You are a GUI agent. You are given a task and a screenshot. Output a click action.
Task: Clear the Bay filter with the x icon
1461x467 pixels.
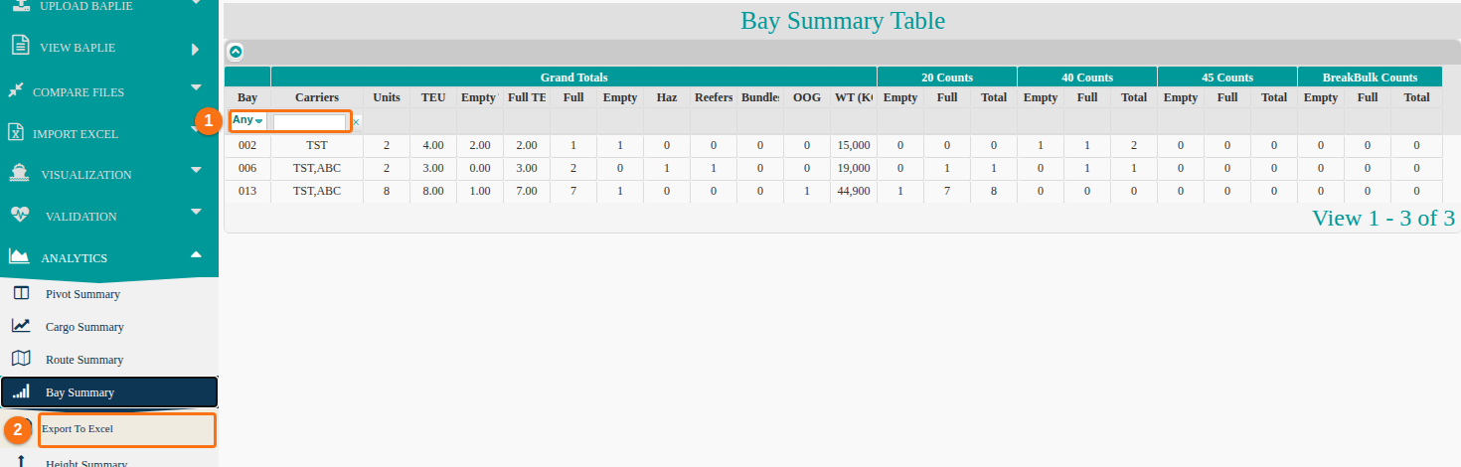point(356,122)
